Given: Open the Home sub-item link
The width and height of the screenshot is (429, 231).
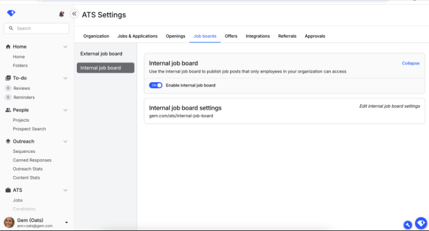Looking at the screenshot, I should (19, 57).
